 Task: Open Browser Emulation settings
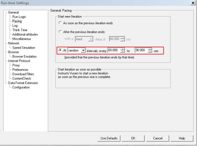pyautogui.click(x=24, y=56)
